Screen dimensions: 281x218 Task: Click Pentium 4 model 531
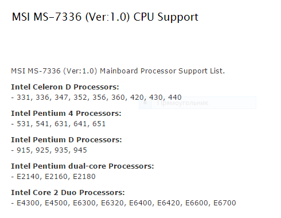click(24, 124)
